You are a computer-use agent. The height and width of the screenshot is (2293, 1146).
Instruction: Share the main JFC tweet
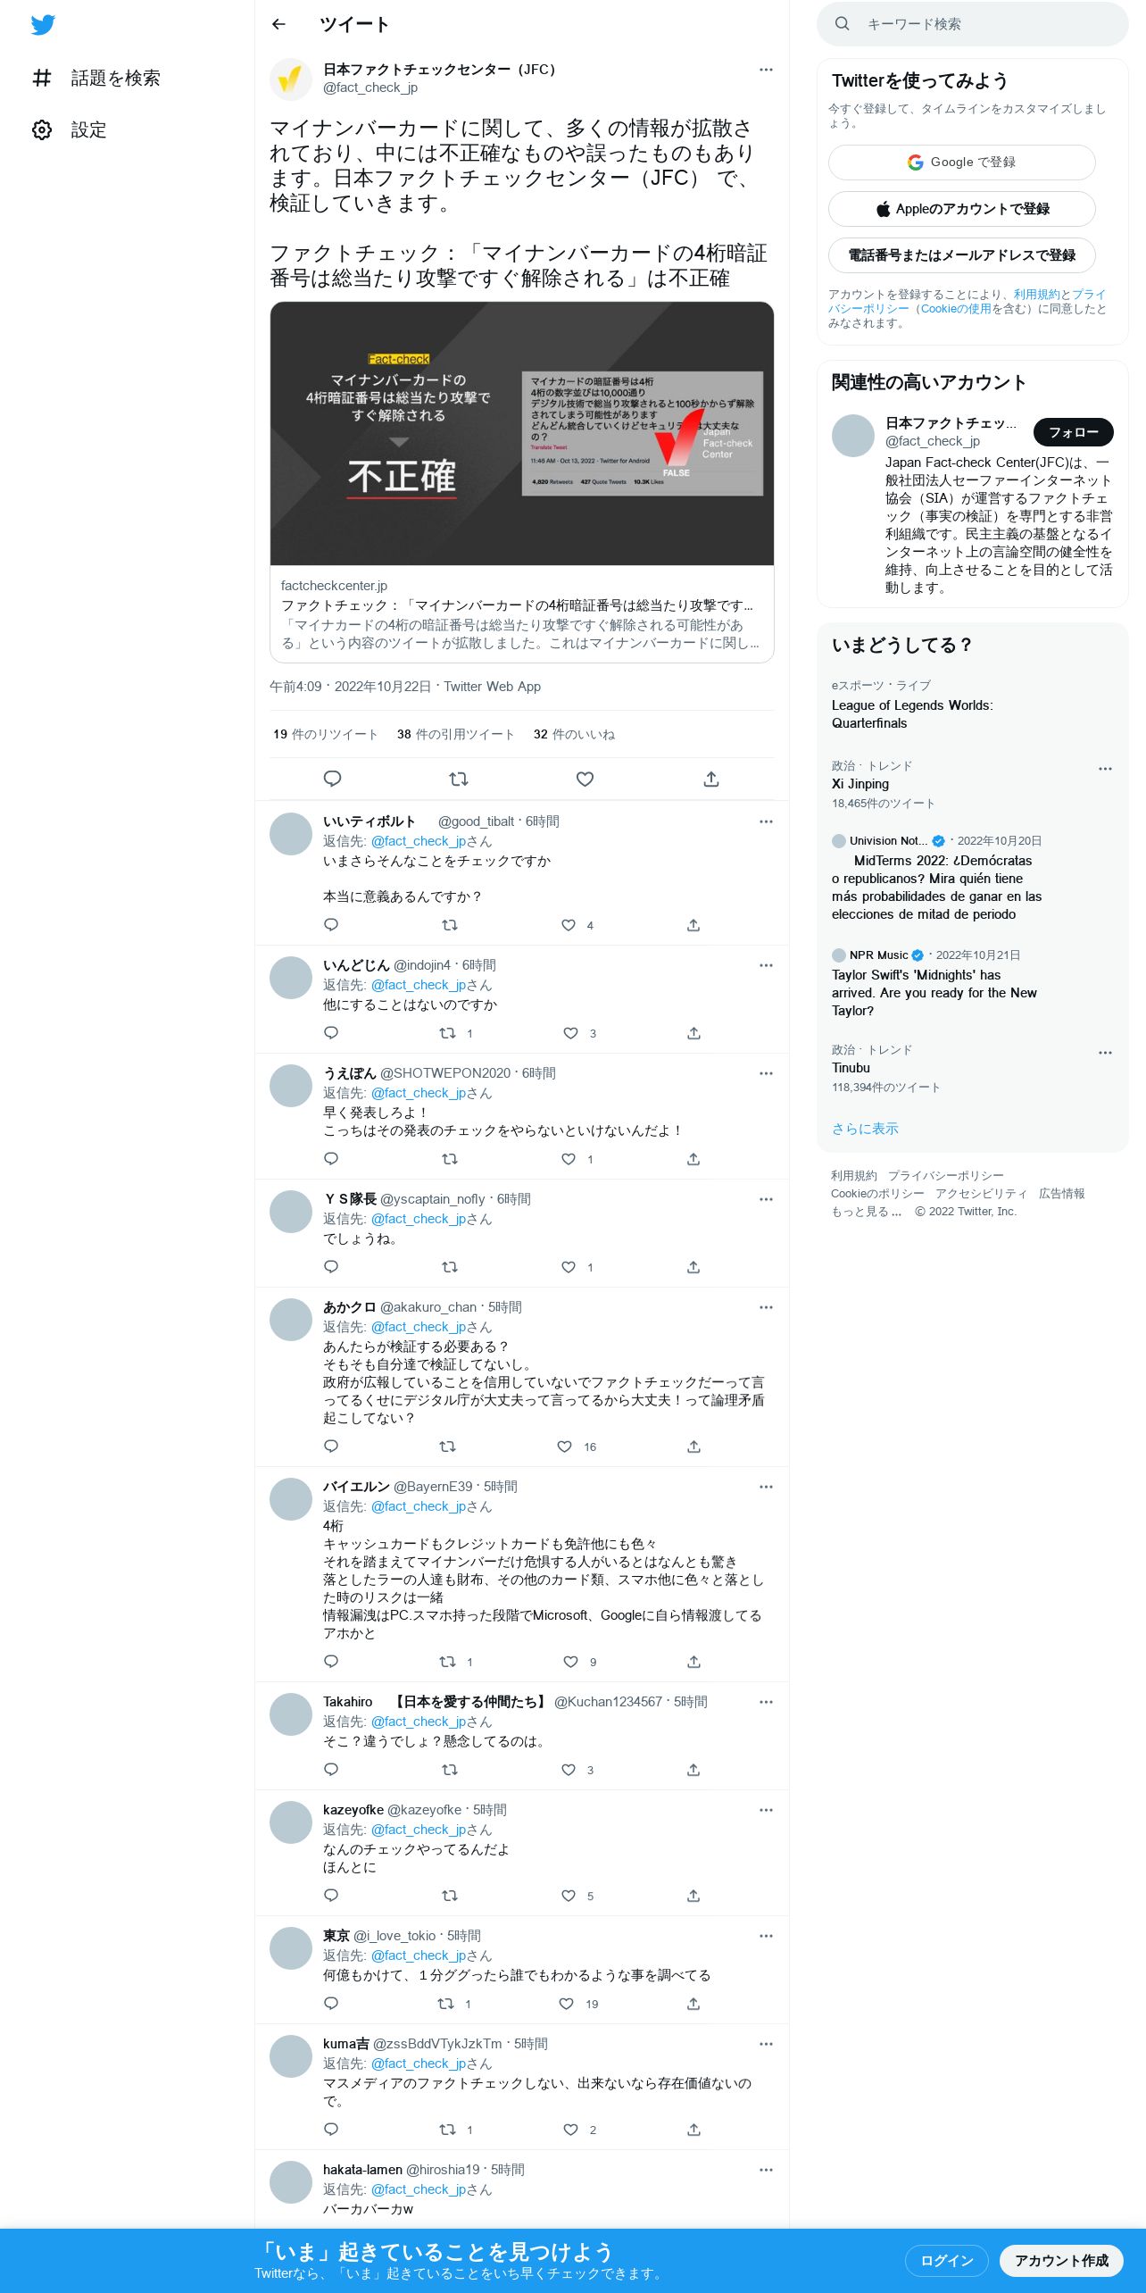tap(711, 779)
